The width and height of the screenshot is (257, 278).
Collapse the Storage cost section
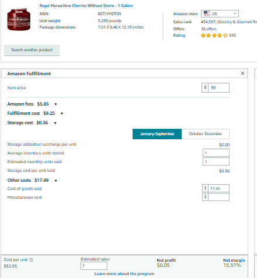click(55, 123)
